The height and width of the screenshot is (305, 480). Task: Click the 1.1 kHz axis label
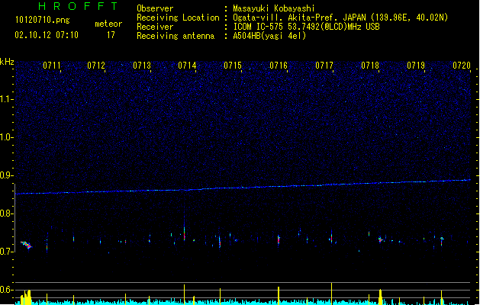(x=7, y=99)
